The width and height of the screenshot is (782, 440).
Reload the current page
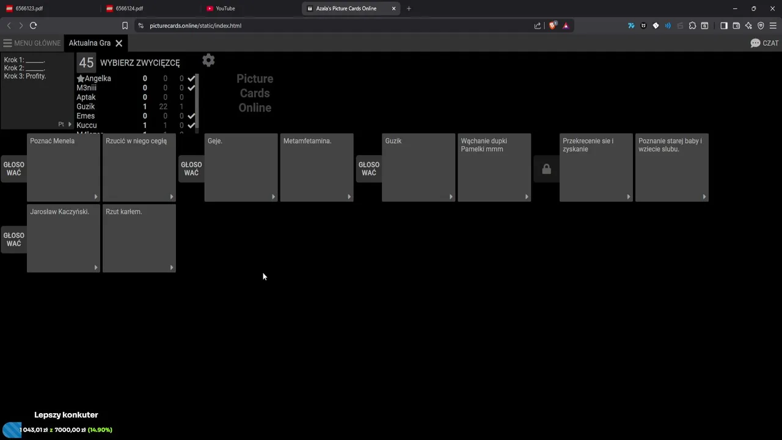pyautogui.click(x=34, y=26)
